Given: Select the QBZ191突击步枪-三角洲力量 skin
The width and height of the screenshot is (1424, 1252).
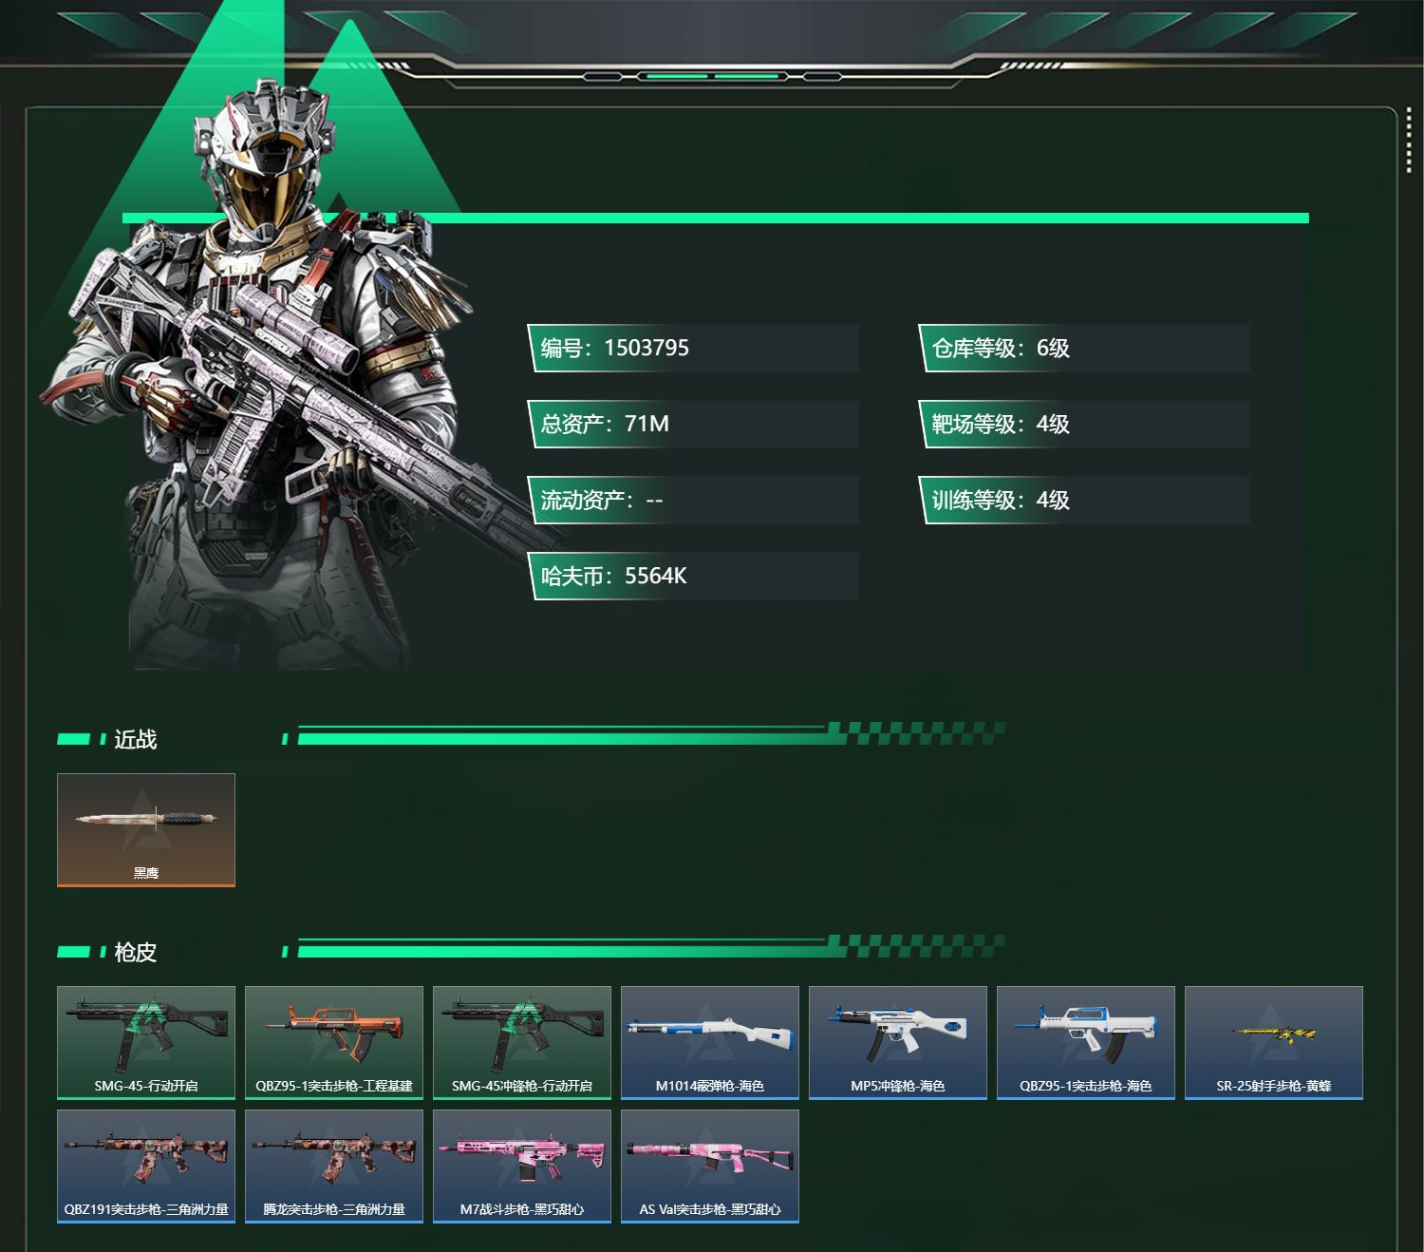Looking at the screenshot, I should pyautogui.click(x=146, y=1167).
